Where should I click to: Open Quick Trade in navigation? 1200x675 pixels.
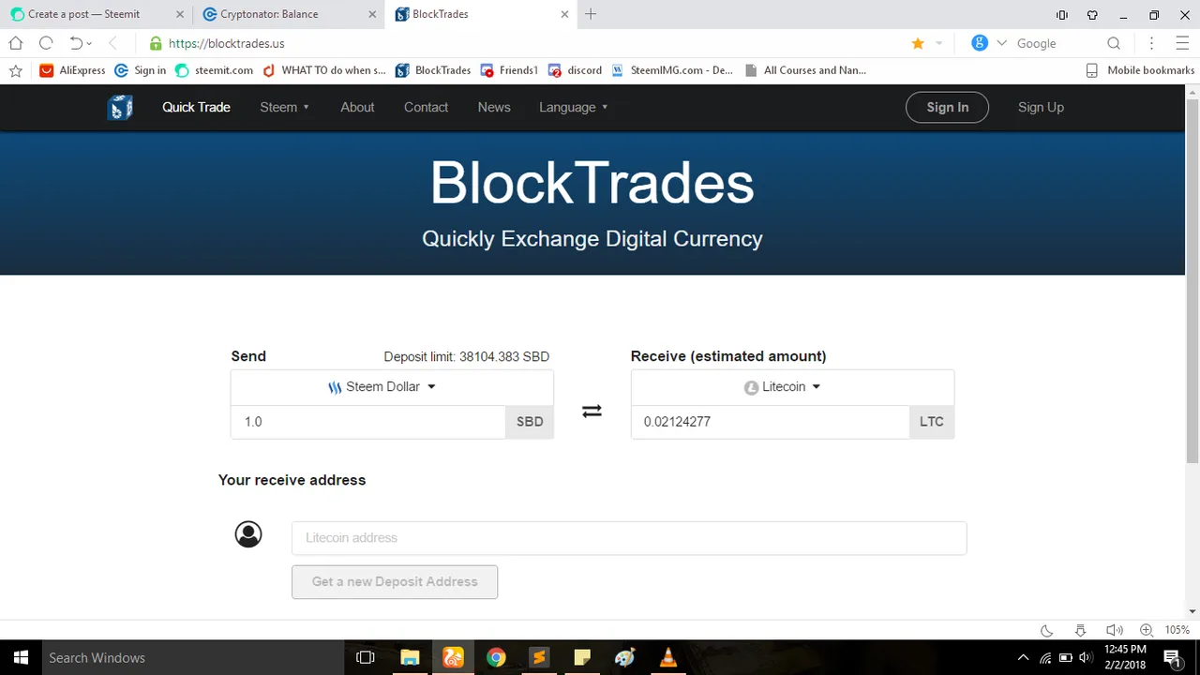[196, 107]
